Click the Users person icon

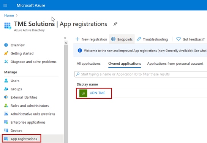coord(6,81)
